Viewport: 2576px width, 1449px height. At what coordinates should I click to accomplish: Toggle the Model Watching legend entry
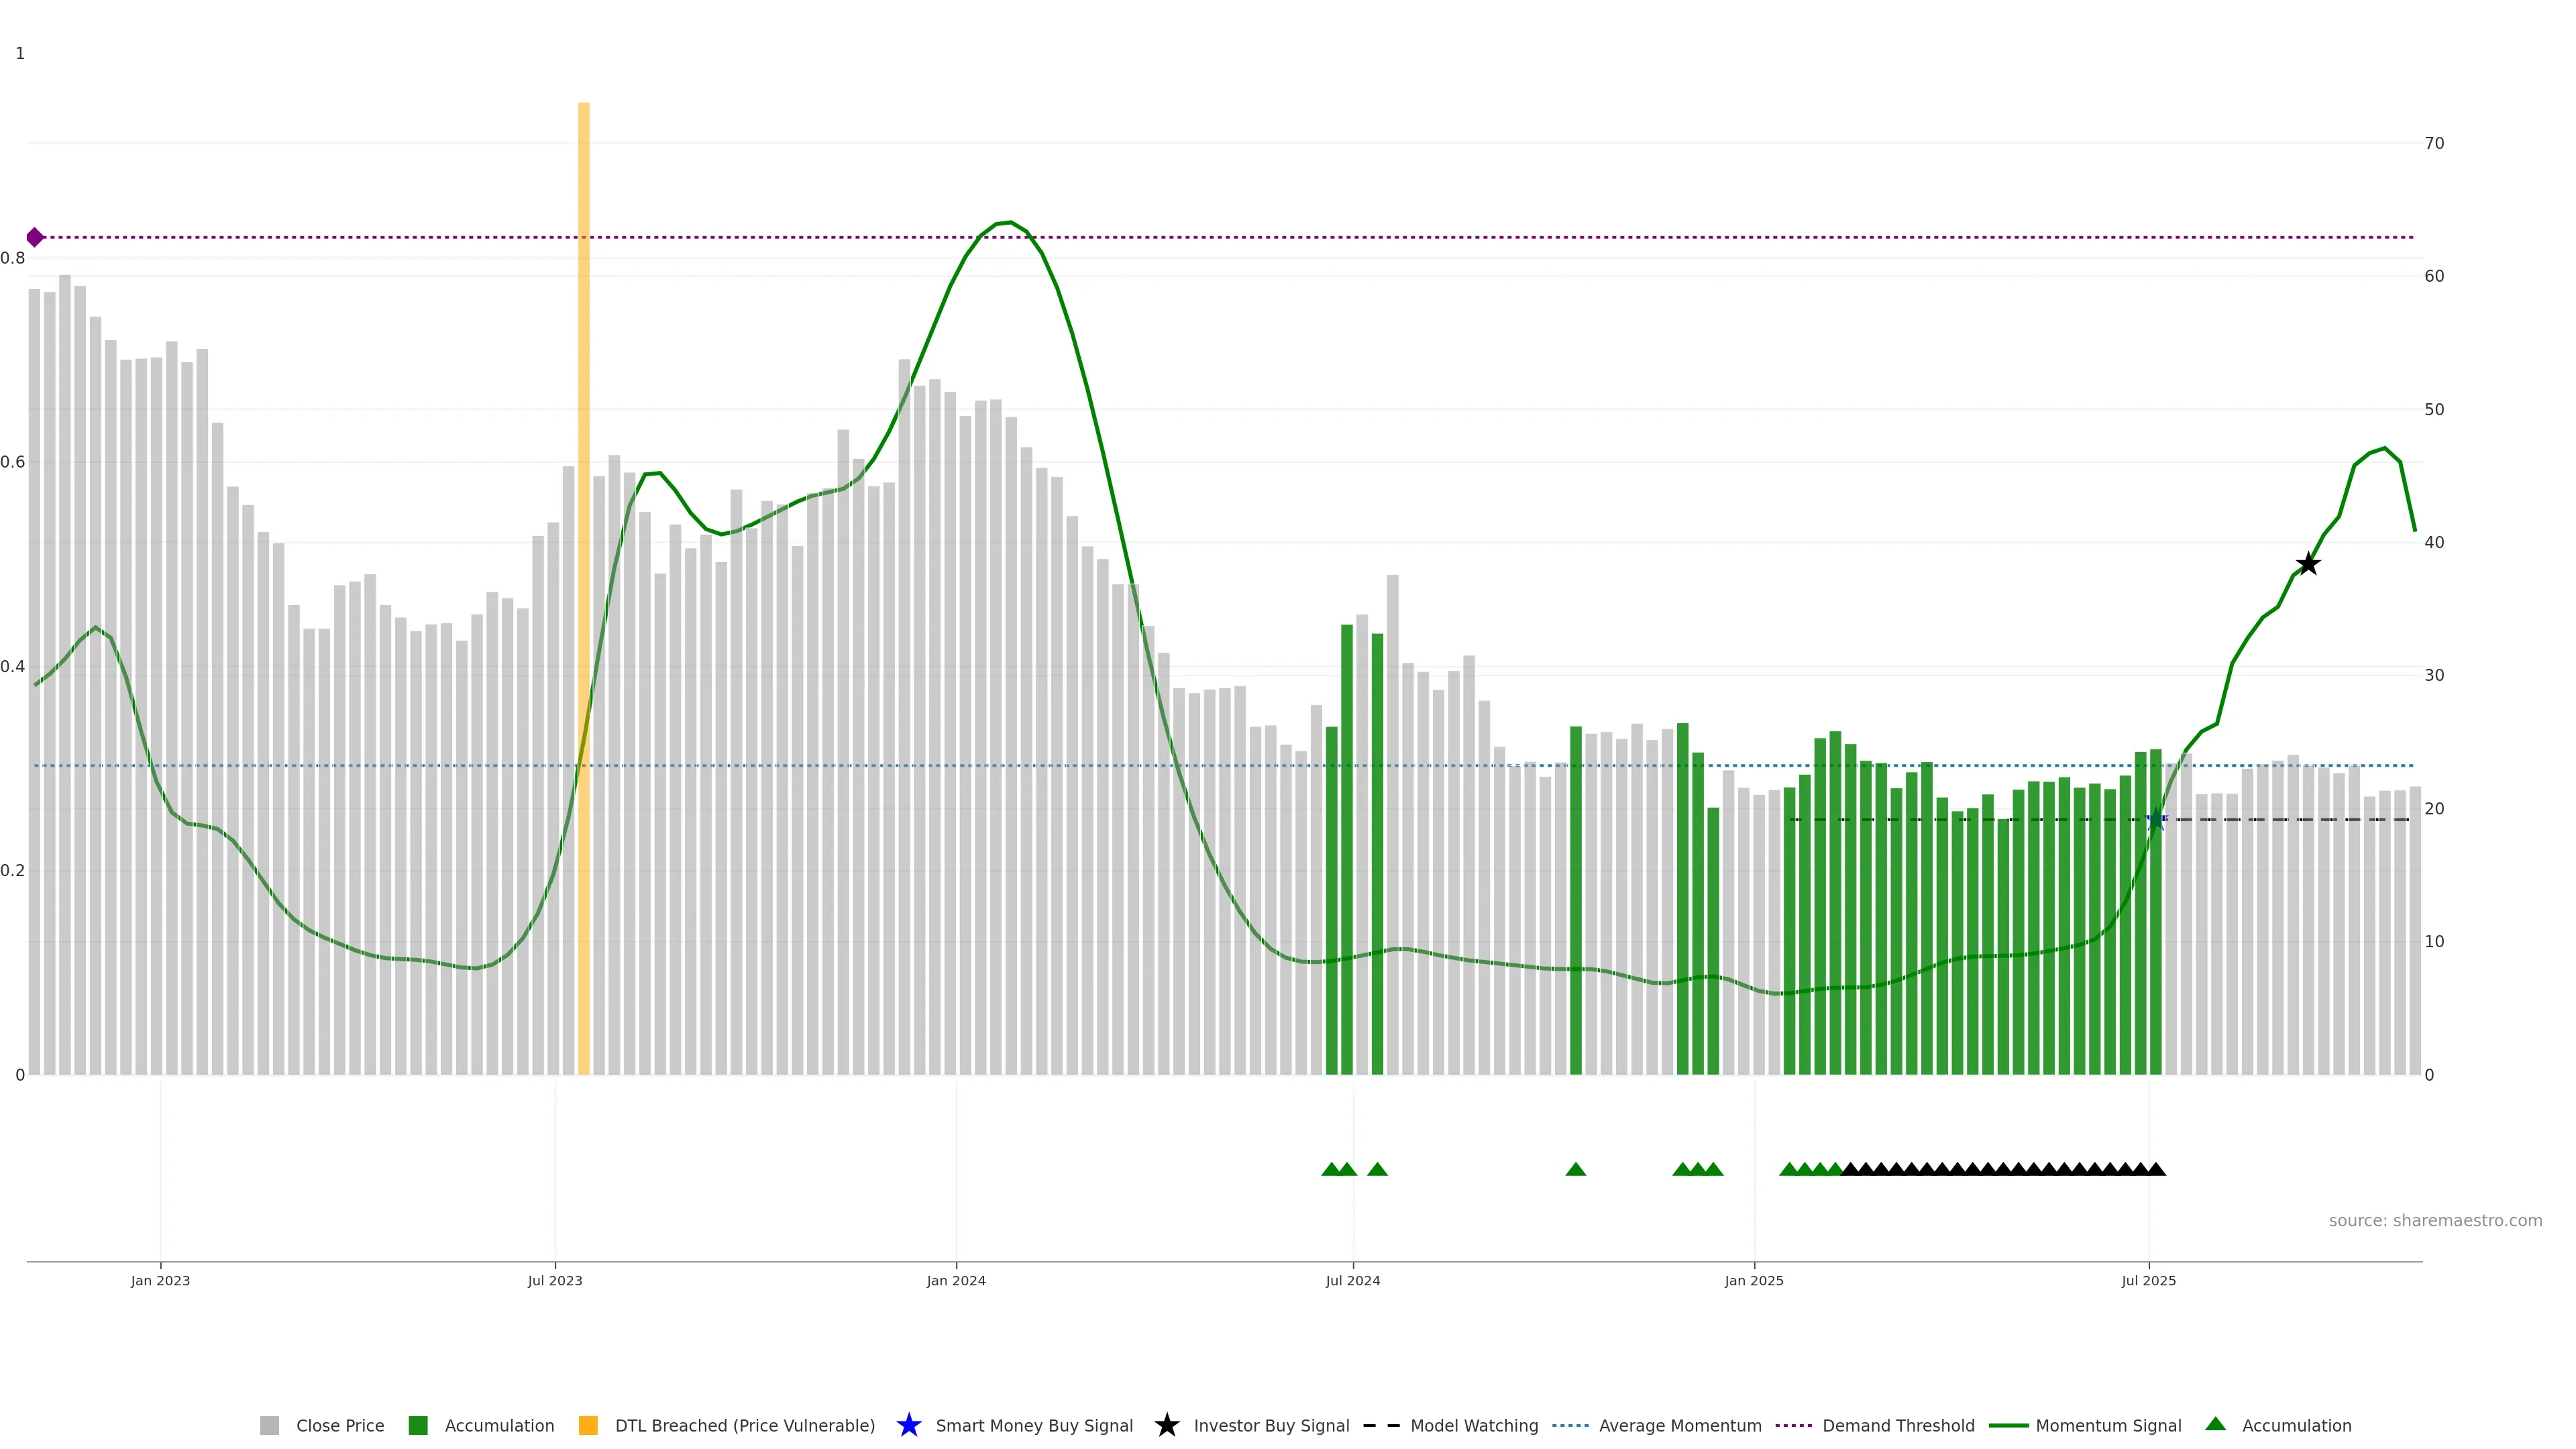1473,1425
